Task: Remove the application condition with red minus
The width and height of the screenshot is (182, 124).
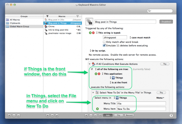Action: 99,74
